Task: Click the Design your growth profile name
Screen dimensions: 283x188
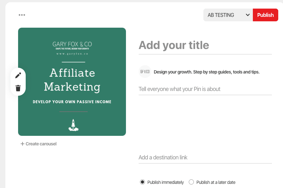Action: pyautogui.click(x=207, y=72)
